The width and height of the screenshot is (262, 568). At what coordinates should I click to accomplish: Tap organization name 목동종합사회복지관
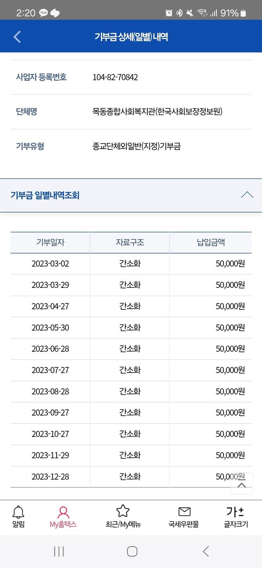coord(158,111)
